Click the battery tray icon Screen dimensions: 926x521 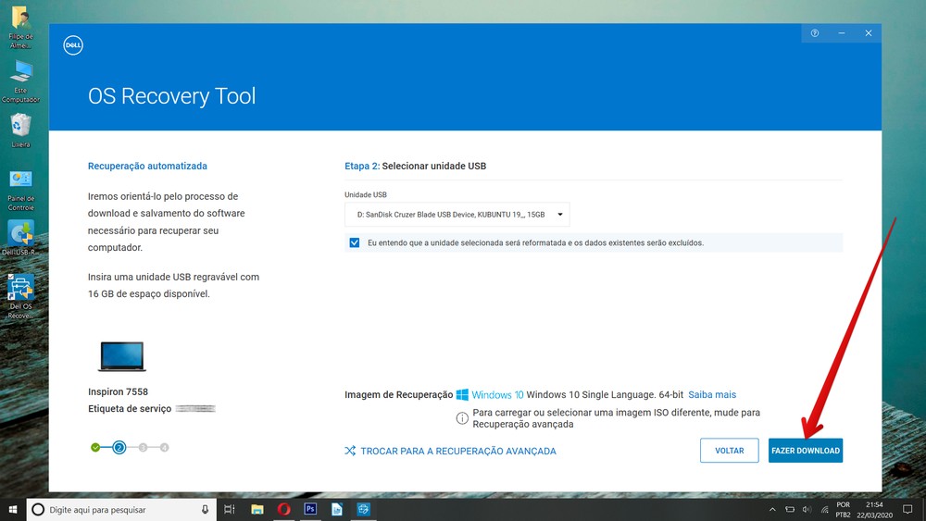tap(790, 510)
